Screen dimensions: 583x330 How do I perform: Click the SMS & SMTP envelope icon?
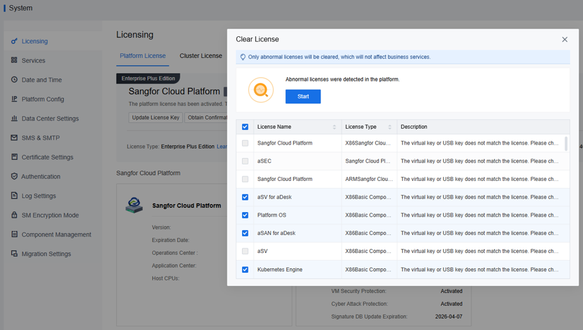(x=14, y=138)
